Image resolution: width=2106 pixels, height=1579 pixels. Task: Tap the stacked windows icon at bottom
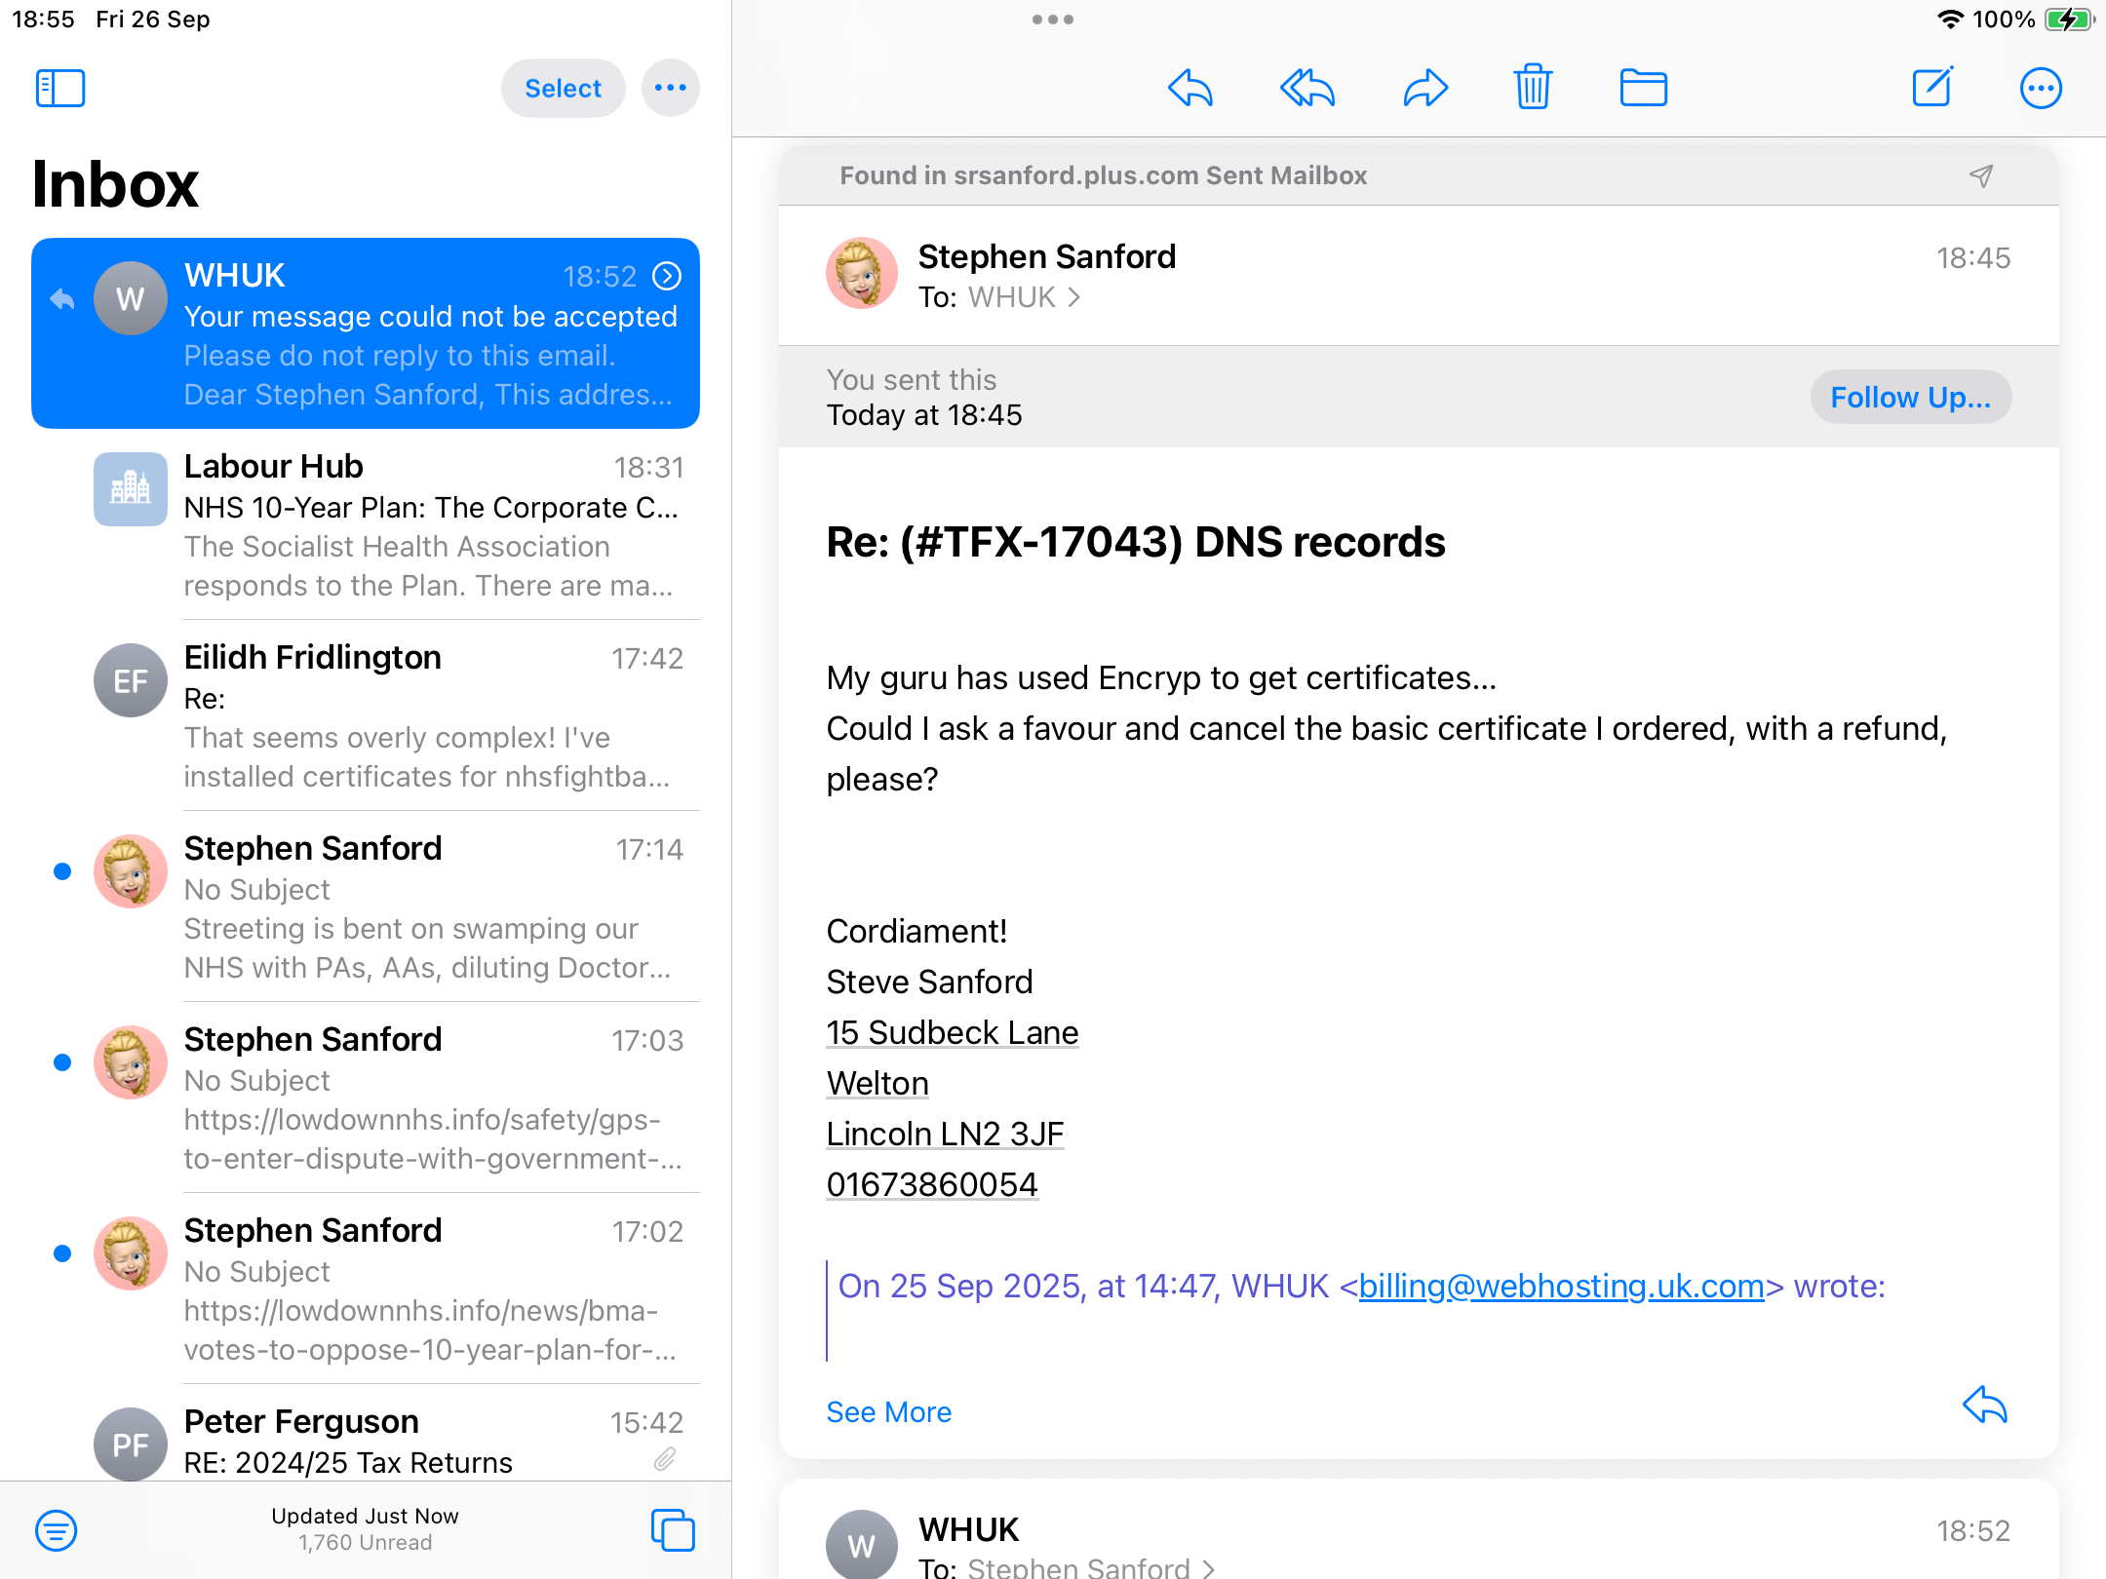tap(673, 1529)
